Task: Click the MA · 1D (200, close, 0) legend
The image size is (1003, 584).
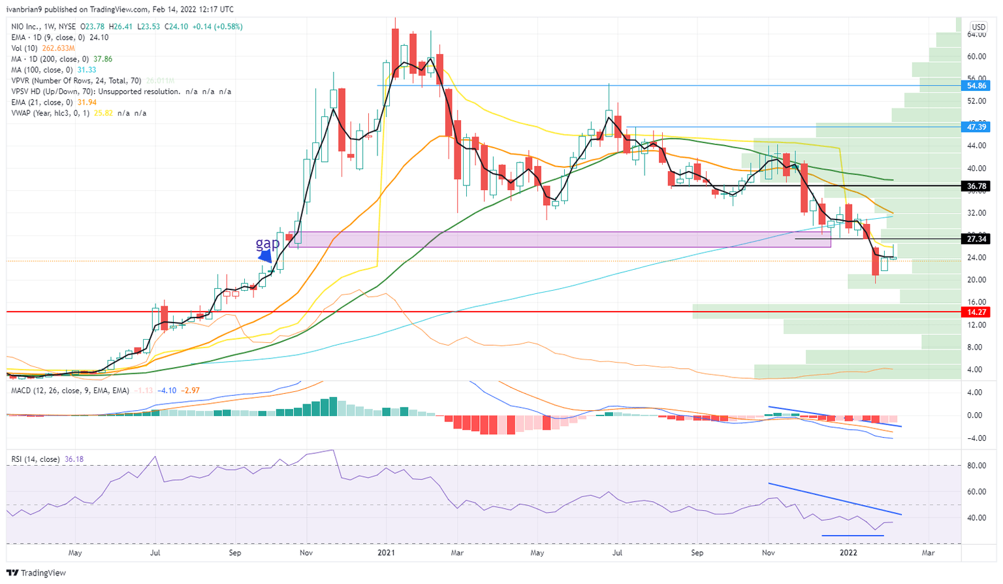Action: 50,59
